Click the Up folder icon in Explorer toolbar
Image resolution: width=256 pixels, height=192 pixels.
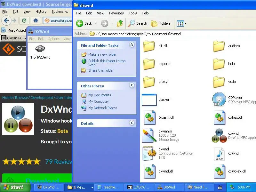[120, 23]
